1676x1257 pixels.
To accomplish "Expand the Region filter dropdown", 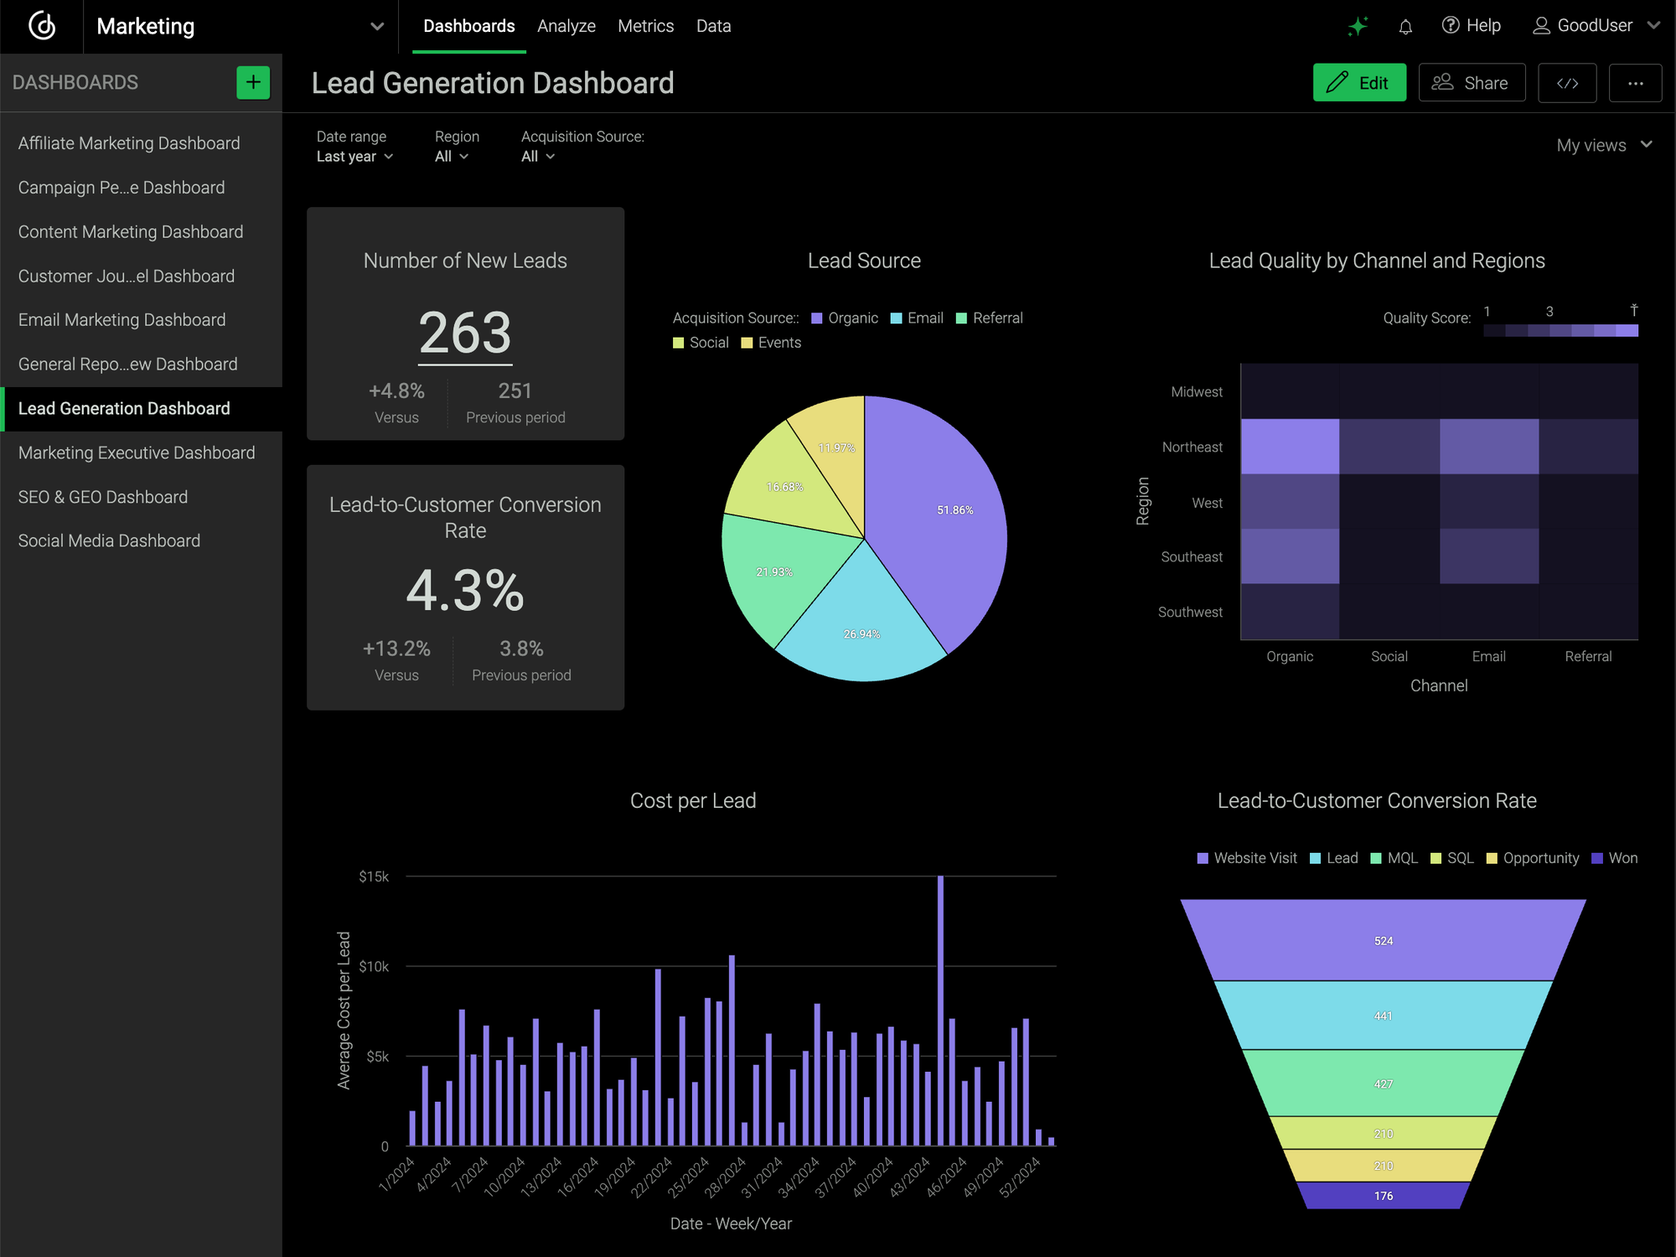I will (452, 156).
